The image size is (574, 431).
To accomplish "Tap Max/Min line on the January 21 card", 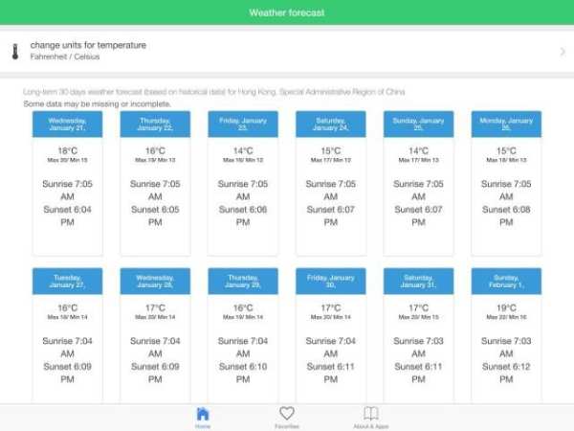I will [67, 160].
